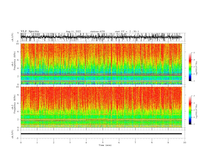Click tick label 0 on the Time axis
Screen dimensions: 208x160
coord(21,142)
